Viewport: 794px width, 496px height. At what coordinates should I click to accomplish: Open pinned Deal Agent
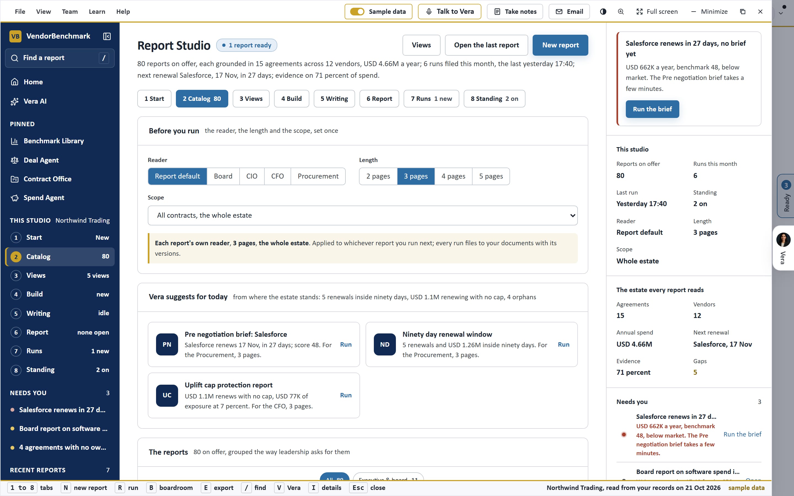coord(60,160)
